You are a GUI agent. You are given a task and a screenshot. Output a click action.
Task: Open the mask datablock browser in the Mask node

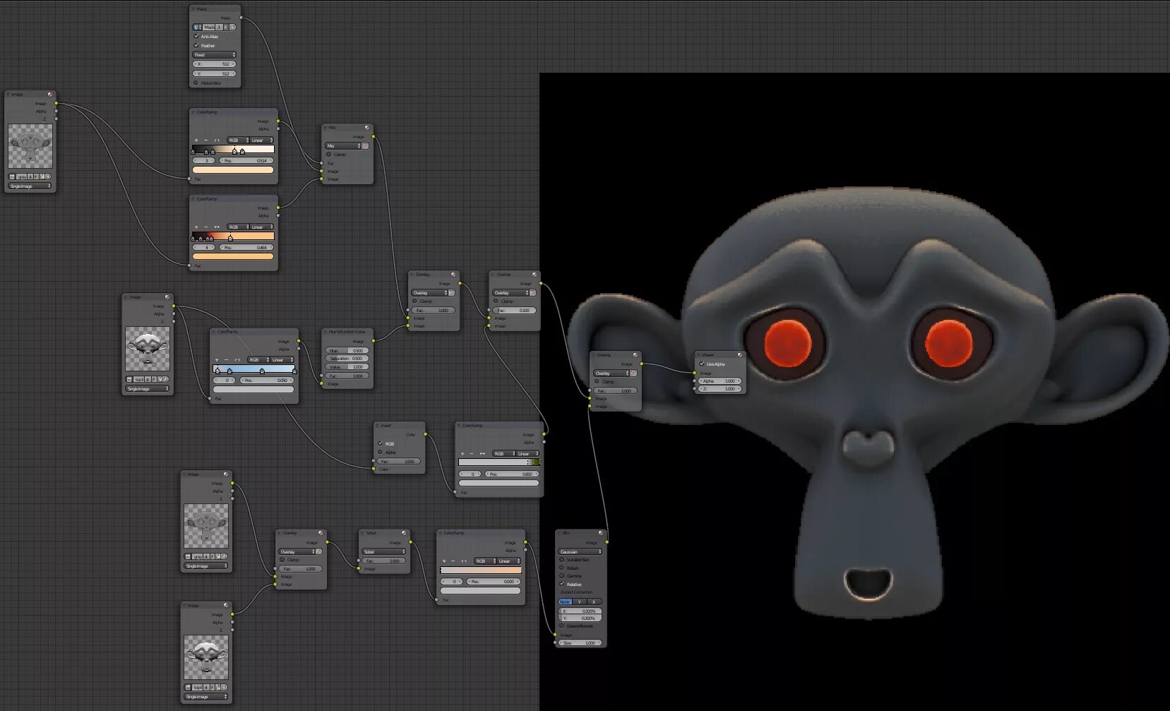point(198,28)
